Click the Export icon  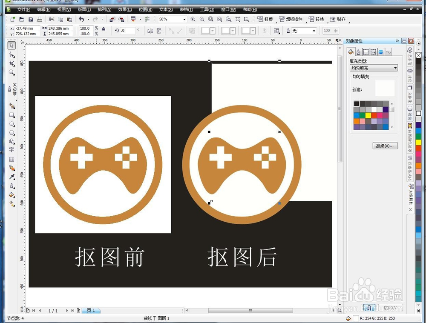(x=121, y=19)
